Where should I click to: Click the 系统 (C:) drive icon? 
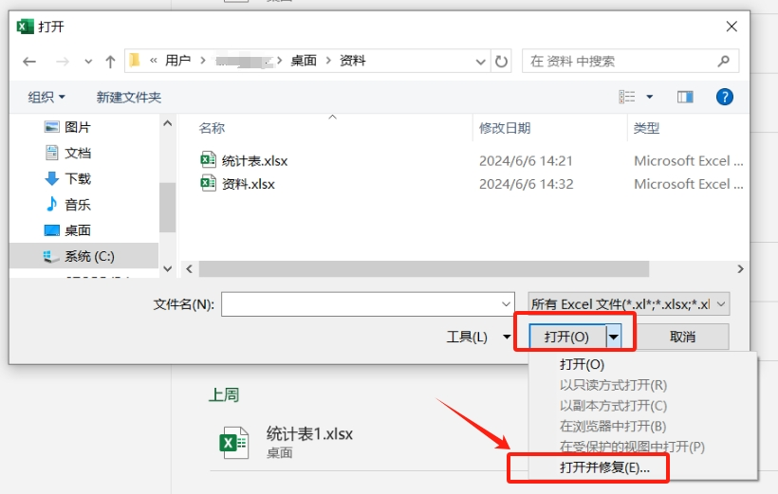pyautogui.click(x=50, y=256)
